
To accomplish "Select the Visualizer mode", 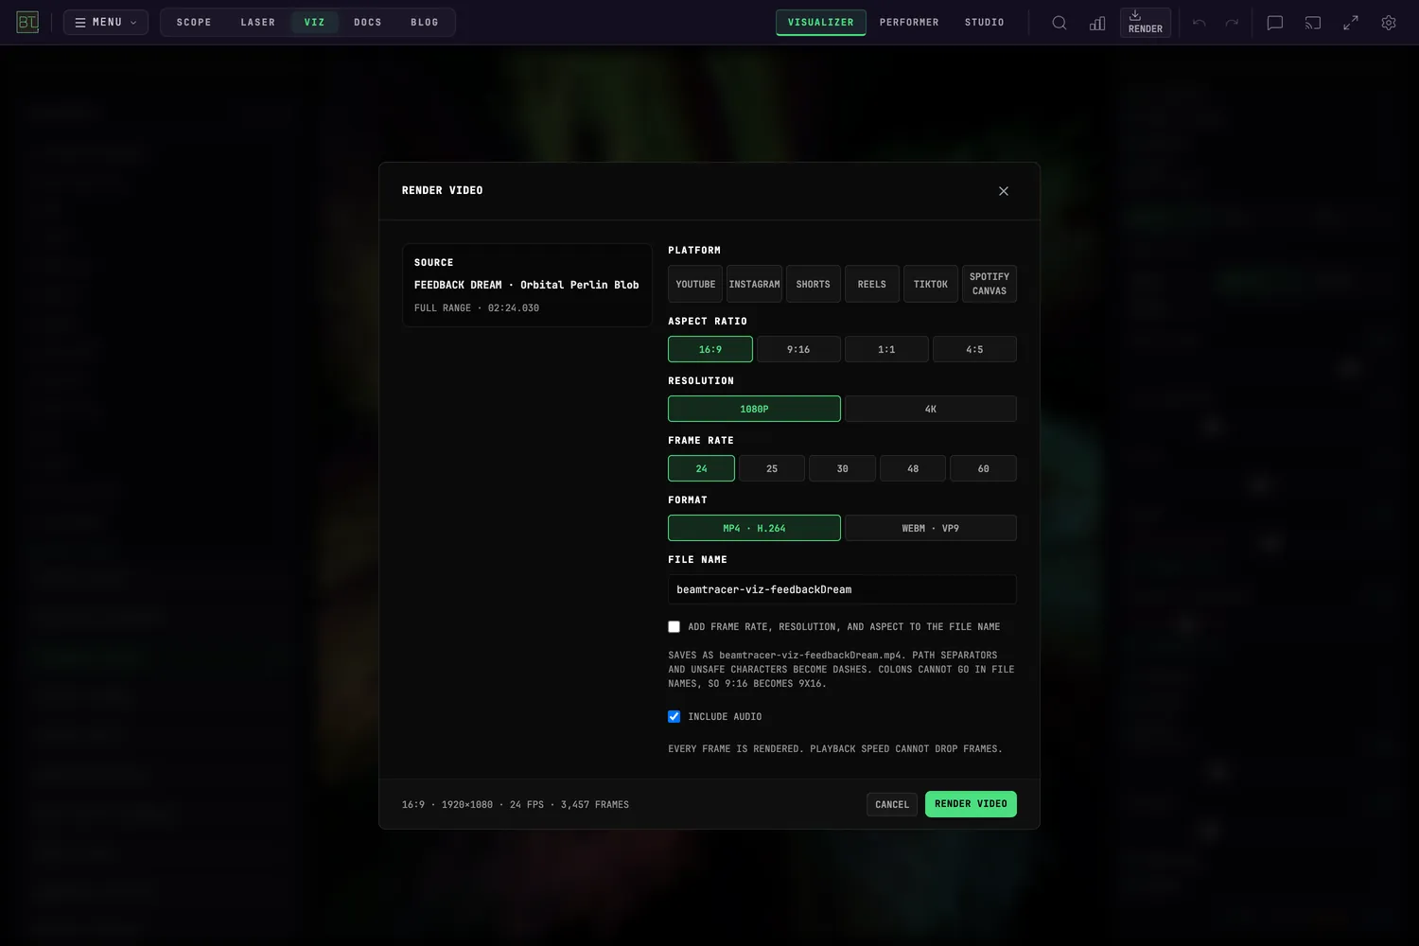I will [821, 23].
